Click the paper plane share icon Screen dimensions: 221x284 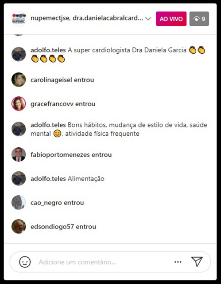click(197, 262)
